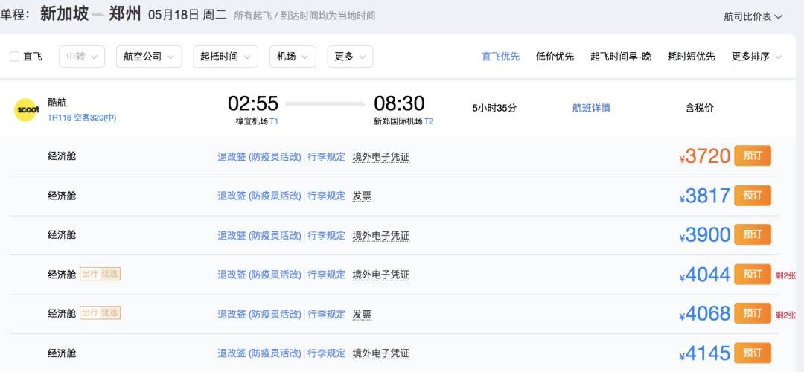Click the Scoot airline logo icon
Image resolution: width=804 pixels, height=372 pixels.
[x=27, y=109]
